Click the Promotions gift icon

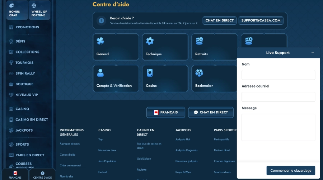pyautogui.click(x=11, y=27)
